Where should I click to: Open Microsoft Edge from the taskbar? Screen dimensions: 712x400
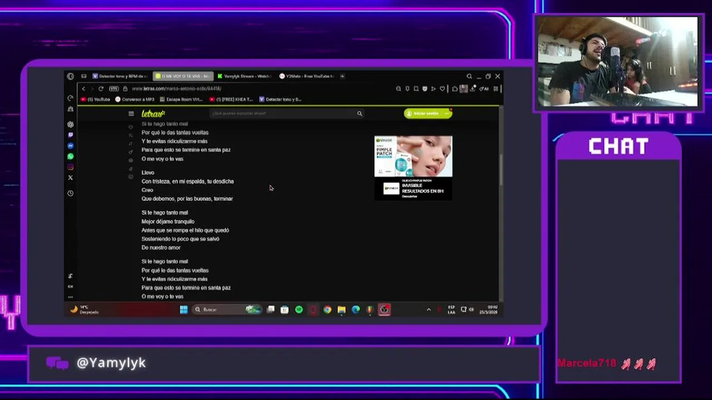tap(355, 309)
